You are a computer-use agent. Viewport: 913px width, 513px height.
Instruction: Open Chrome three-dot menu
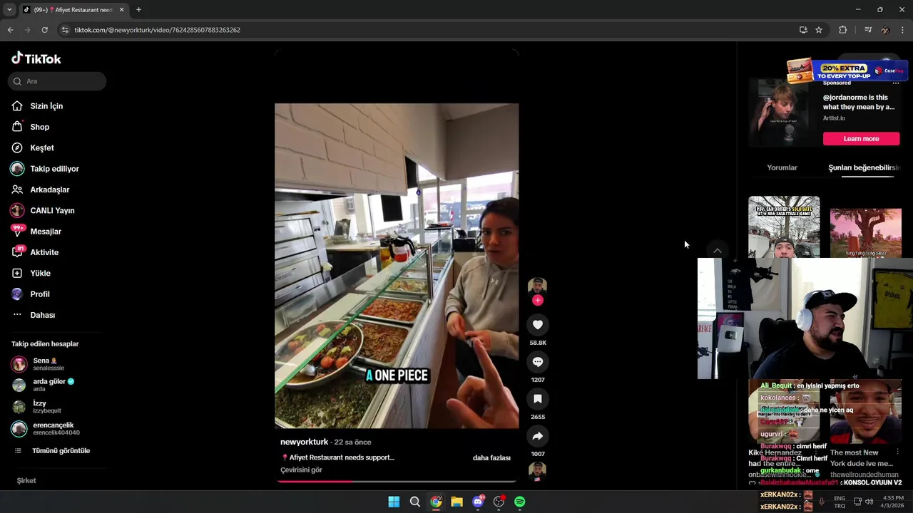(x=903, y=30)
